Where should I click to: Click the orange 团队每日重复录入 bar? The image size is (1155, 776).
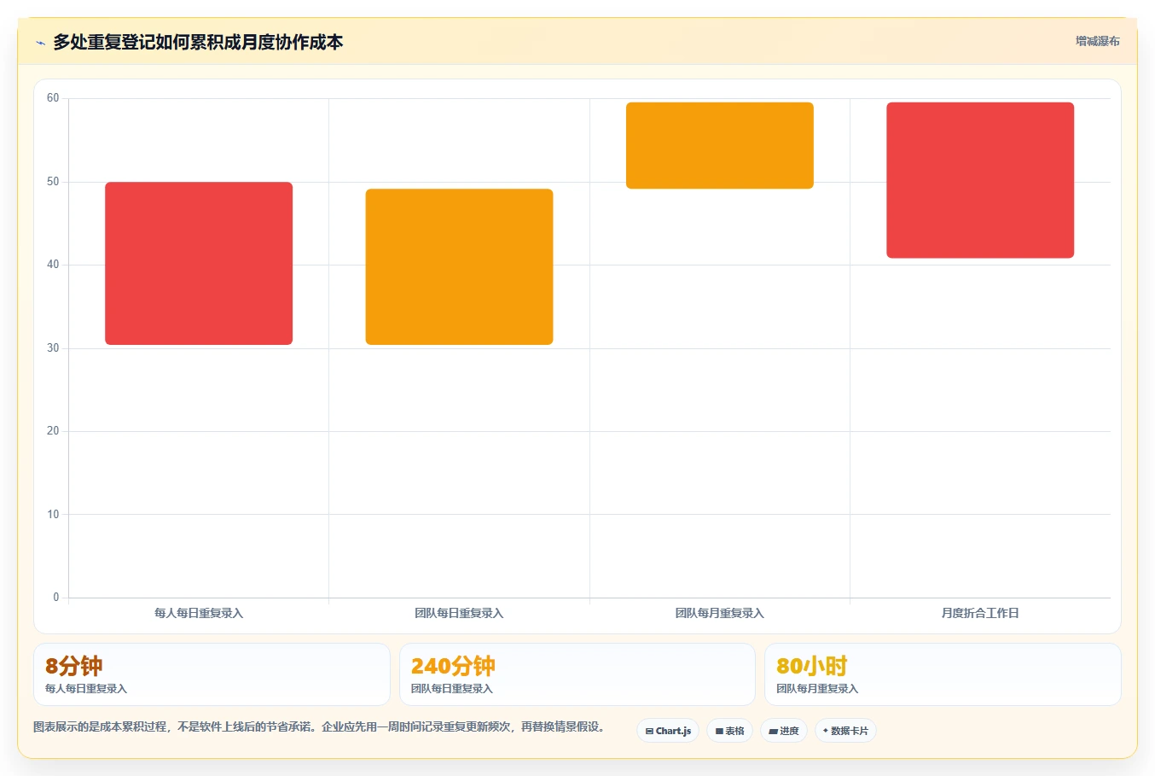459,266
